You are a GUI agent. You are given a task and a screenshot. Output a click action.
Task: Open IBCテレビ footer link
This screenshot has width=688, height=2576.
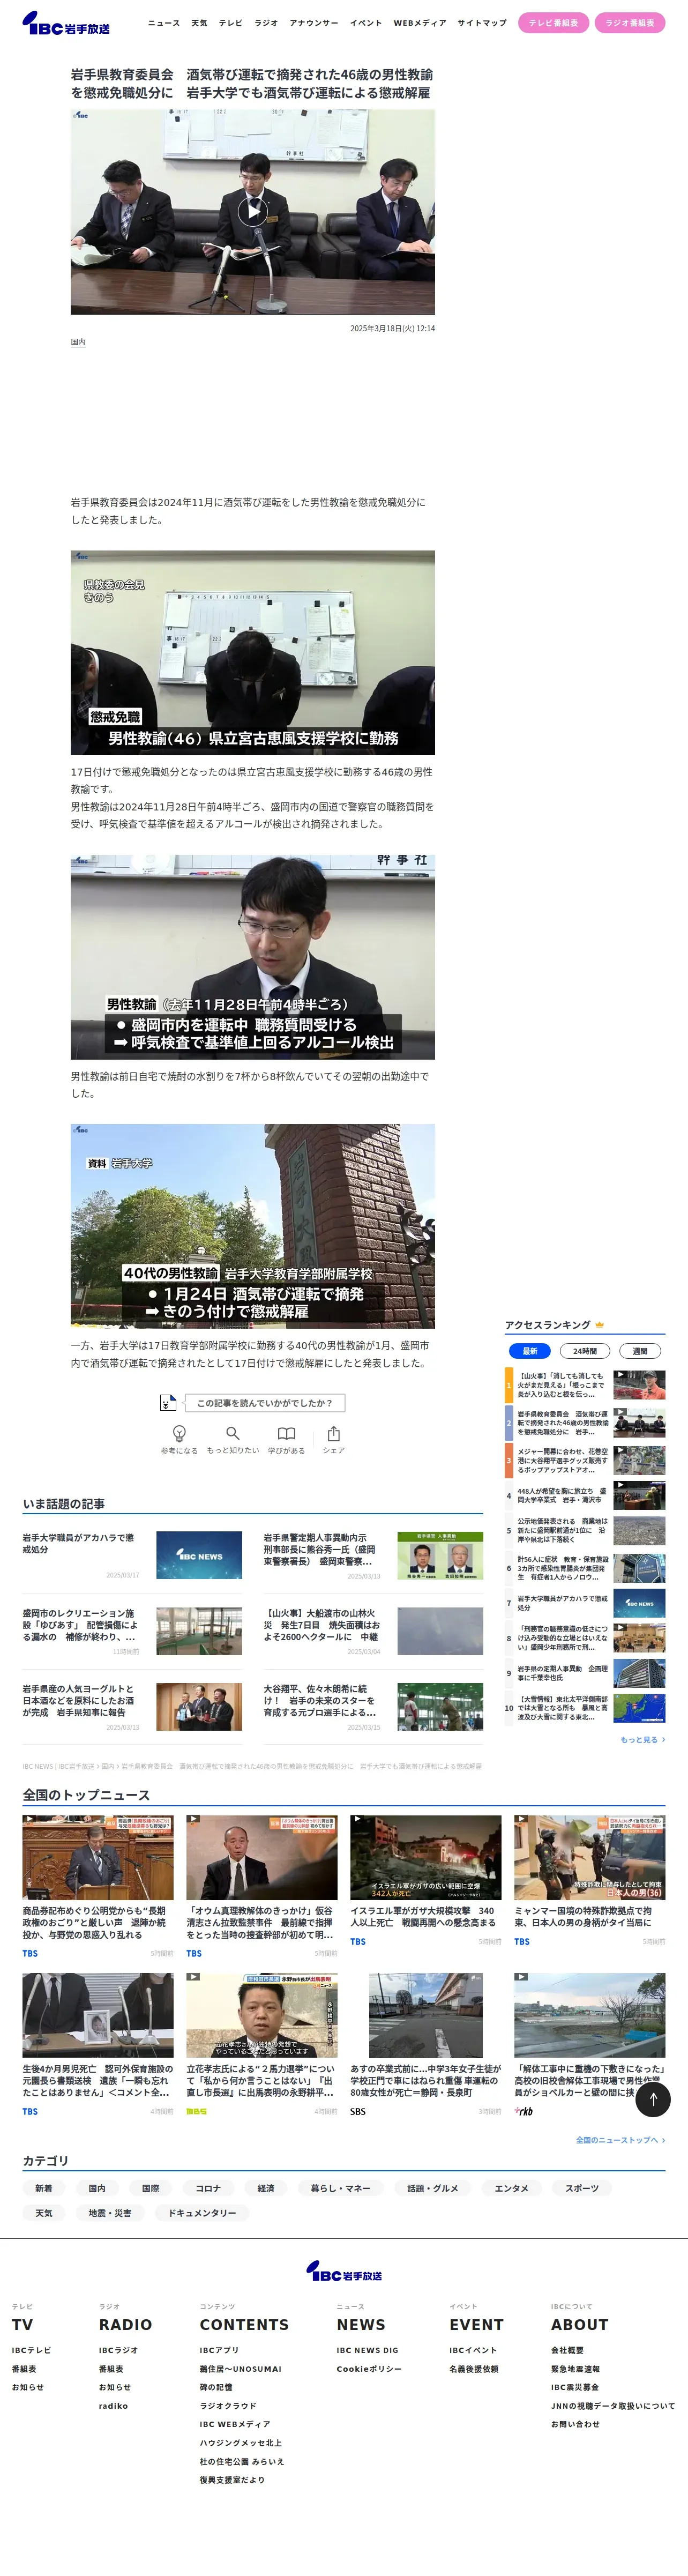tap(31, 2350)
